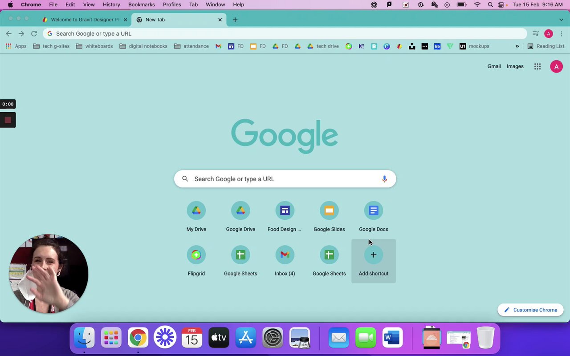The height and width of the screenshot is (356, 570).
Task: Open the Reading List
Action: click(546, 46)
